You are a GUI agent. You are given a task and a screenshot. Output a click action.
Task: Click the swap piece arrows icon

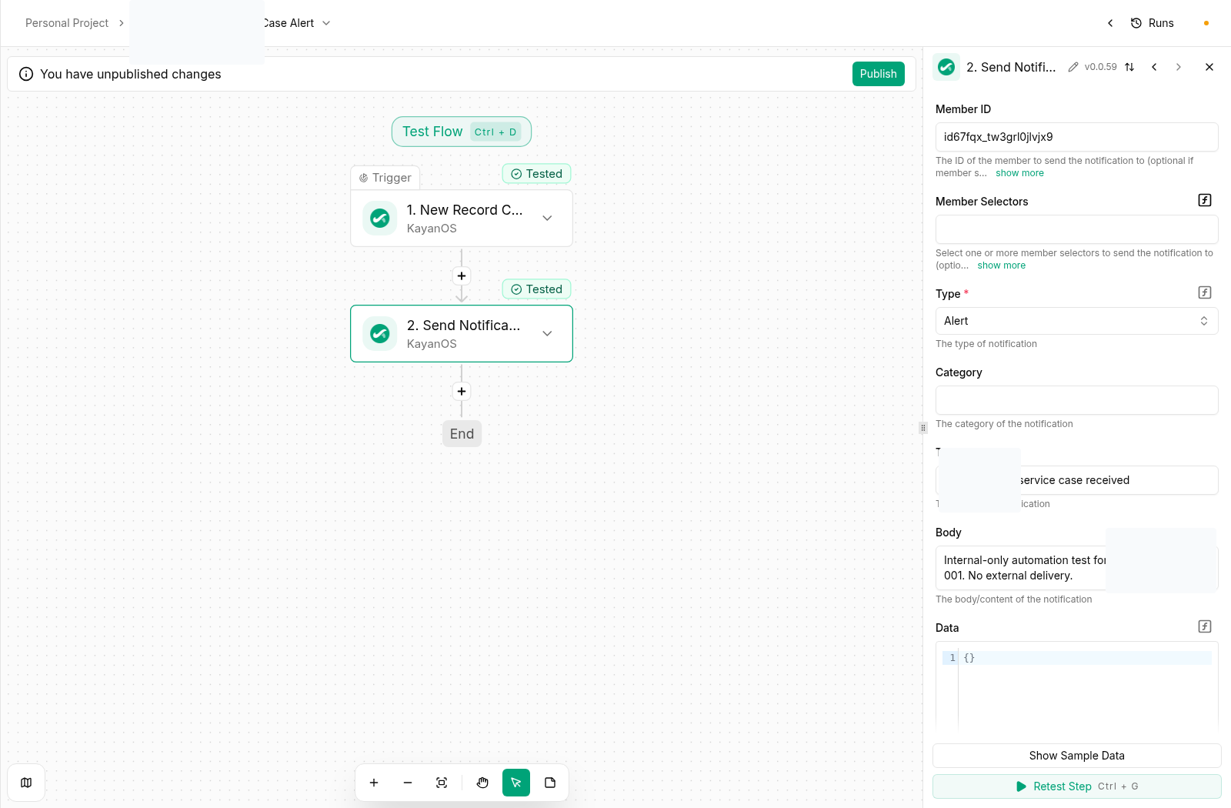pyautogui.click(x=1129, y=67)
